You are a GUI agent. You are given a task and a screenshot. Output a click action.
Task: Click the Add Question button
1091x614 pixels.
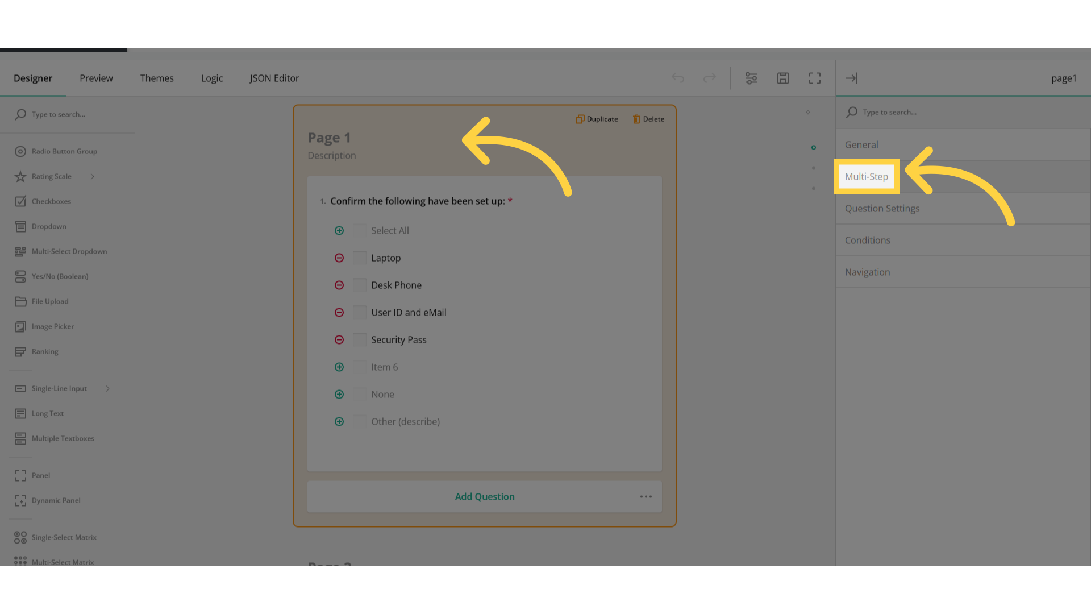coord(485,497)
